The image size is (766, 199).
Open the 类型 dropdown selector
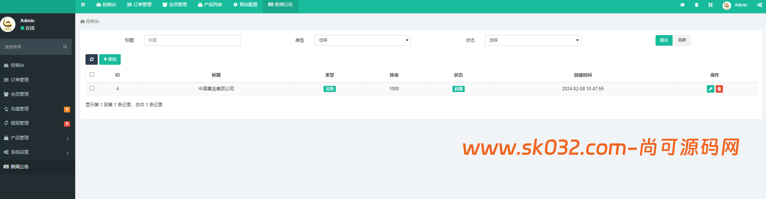tap(362, 40)
